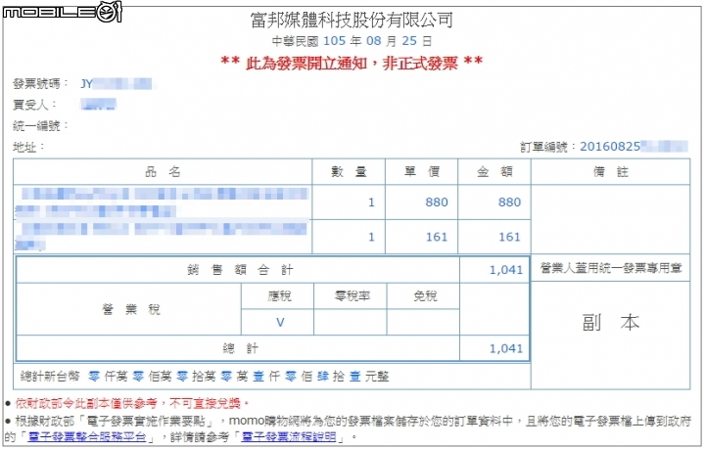Click the 總計新台幣 amount-in-words line
Image resolution: width=705 pixels, height=449 pixels.
[x=205, y=377]
